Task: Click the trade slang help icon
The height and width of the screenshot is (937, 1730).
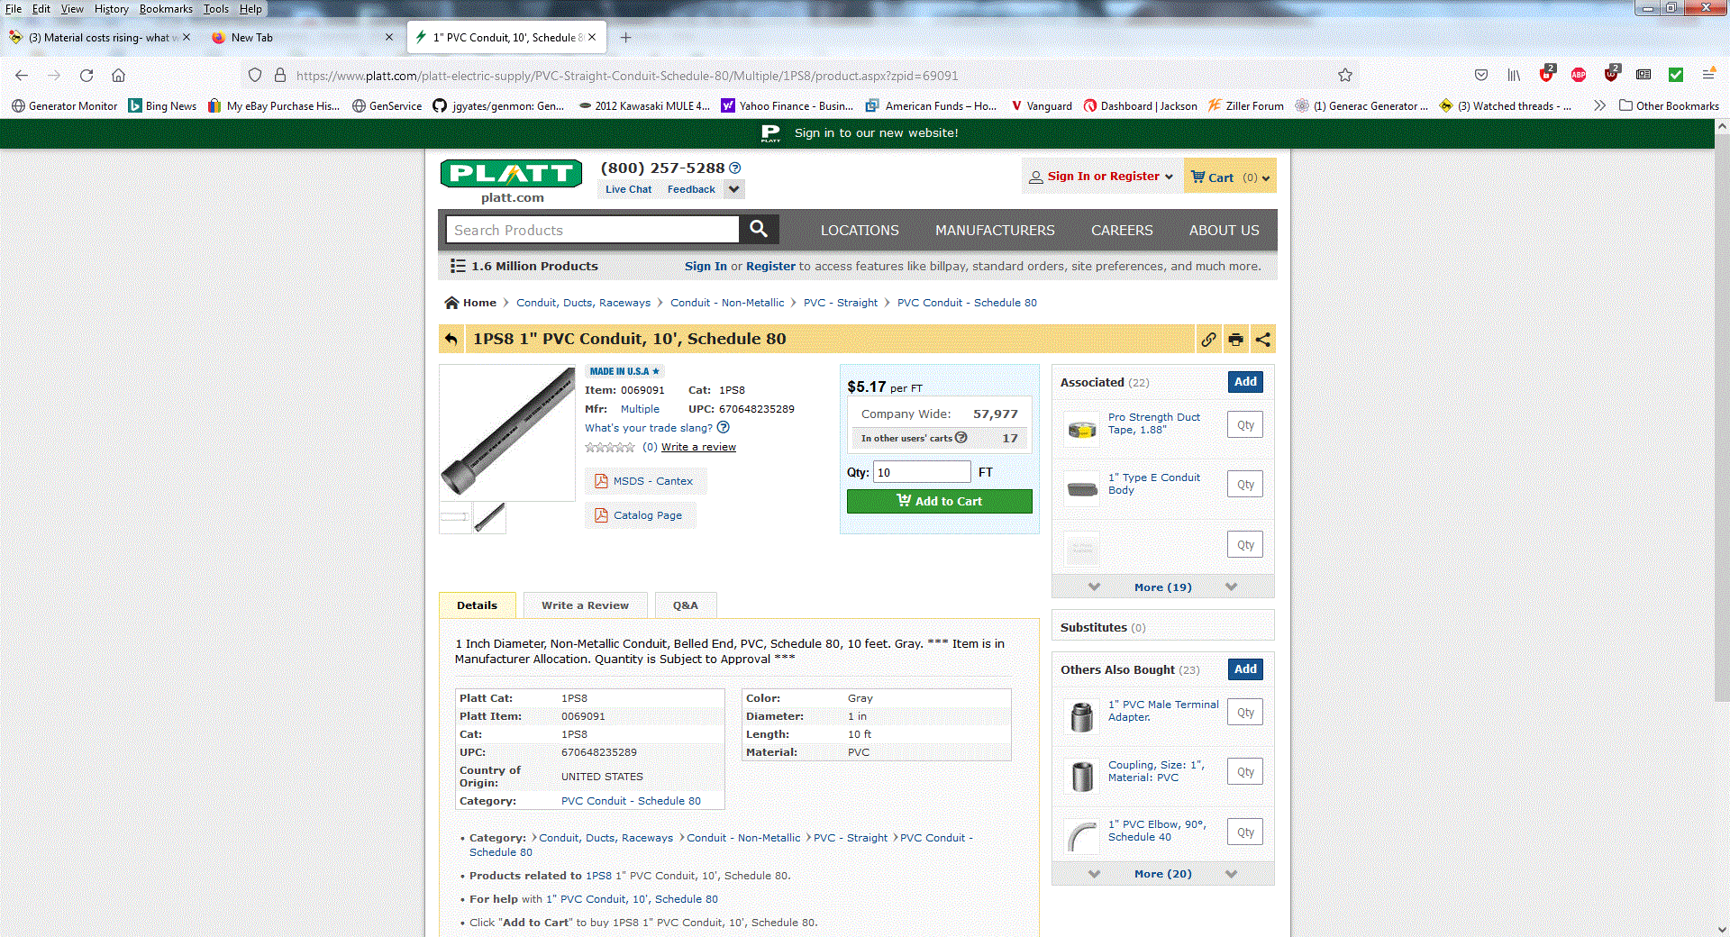Action: 723,427
